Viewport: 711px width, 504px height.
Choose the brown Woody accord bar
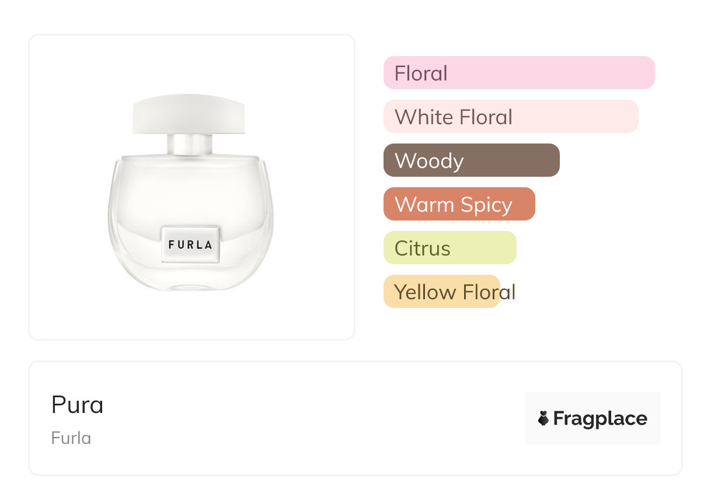pos(471,160)
